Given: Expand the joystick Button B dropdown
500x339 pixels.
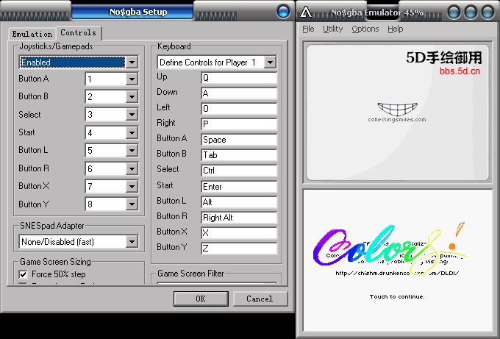Looking at the screenshot, I should tap(132, 96).
